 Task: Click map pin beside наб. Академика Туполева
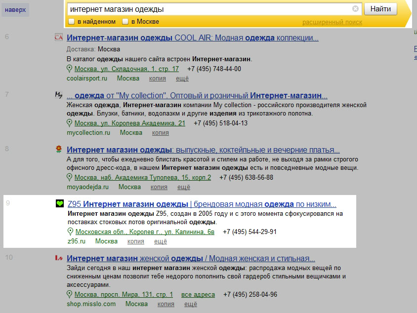pos(69,177)
